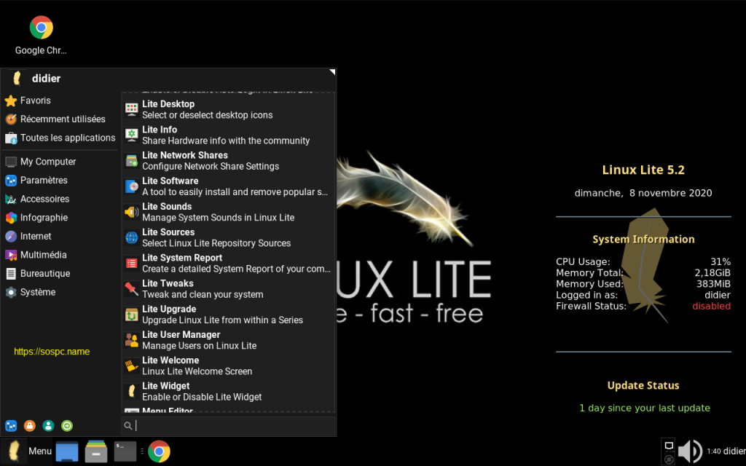746x466 pixels.
Task: Click 'Tweak and clean your system' text
Action: 203,295
